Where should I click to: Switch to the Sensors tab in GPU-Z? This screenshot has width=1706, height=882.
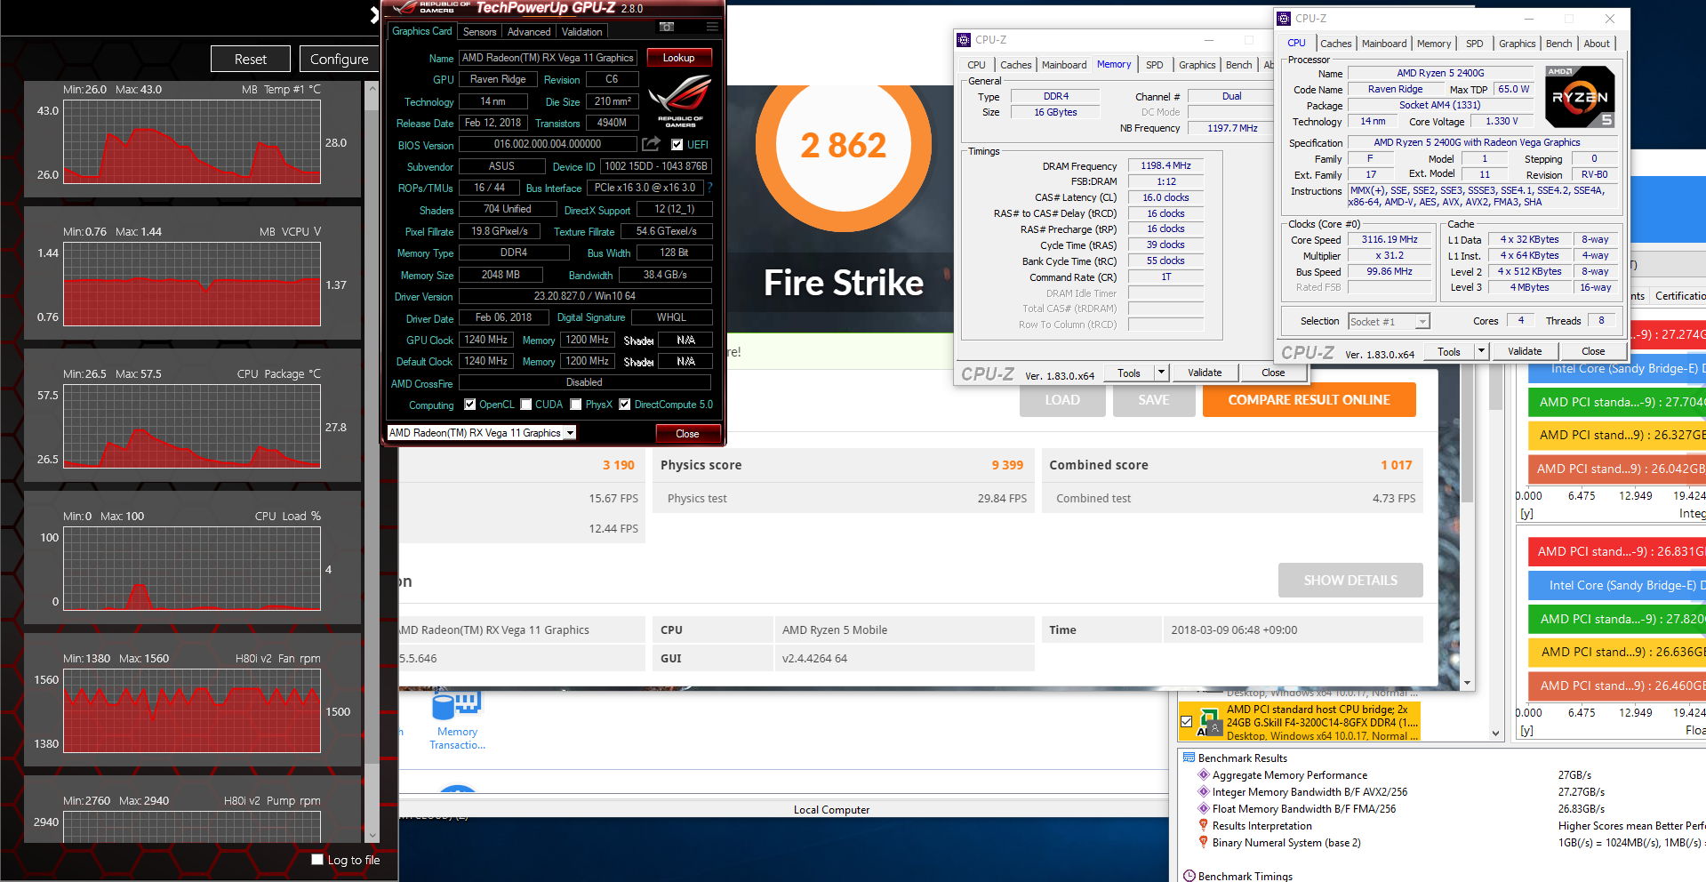pyautogui.click(x=480, y=32)
